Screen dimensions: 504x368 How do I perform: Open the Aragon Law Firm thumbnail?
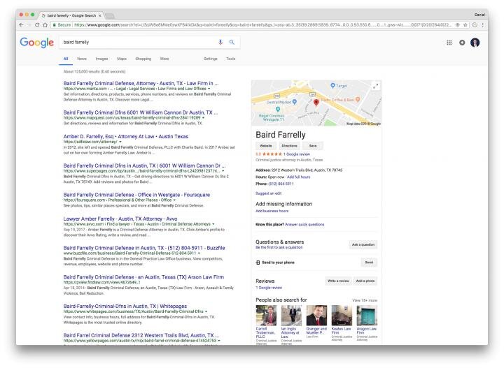[367, 316]
